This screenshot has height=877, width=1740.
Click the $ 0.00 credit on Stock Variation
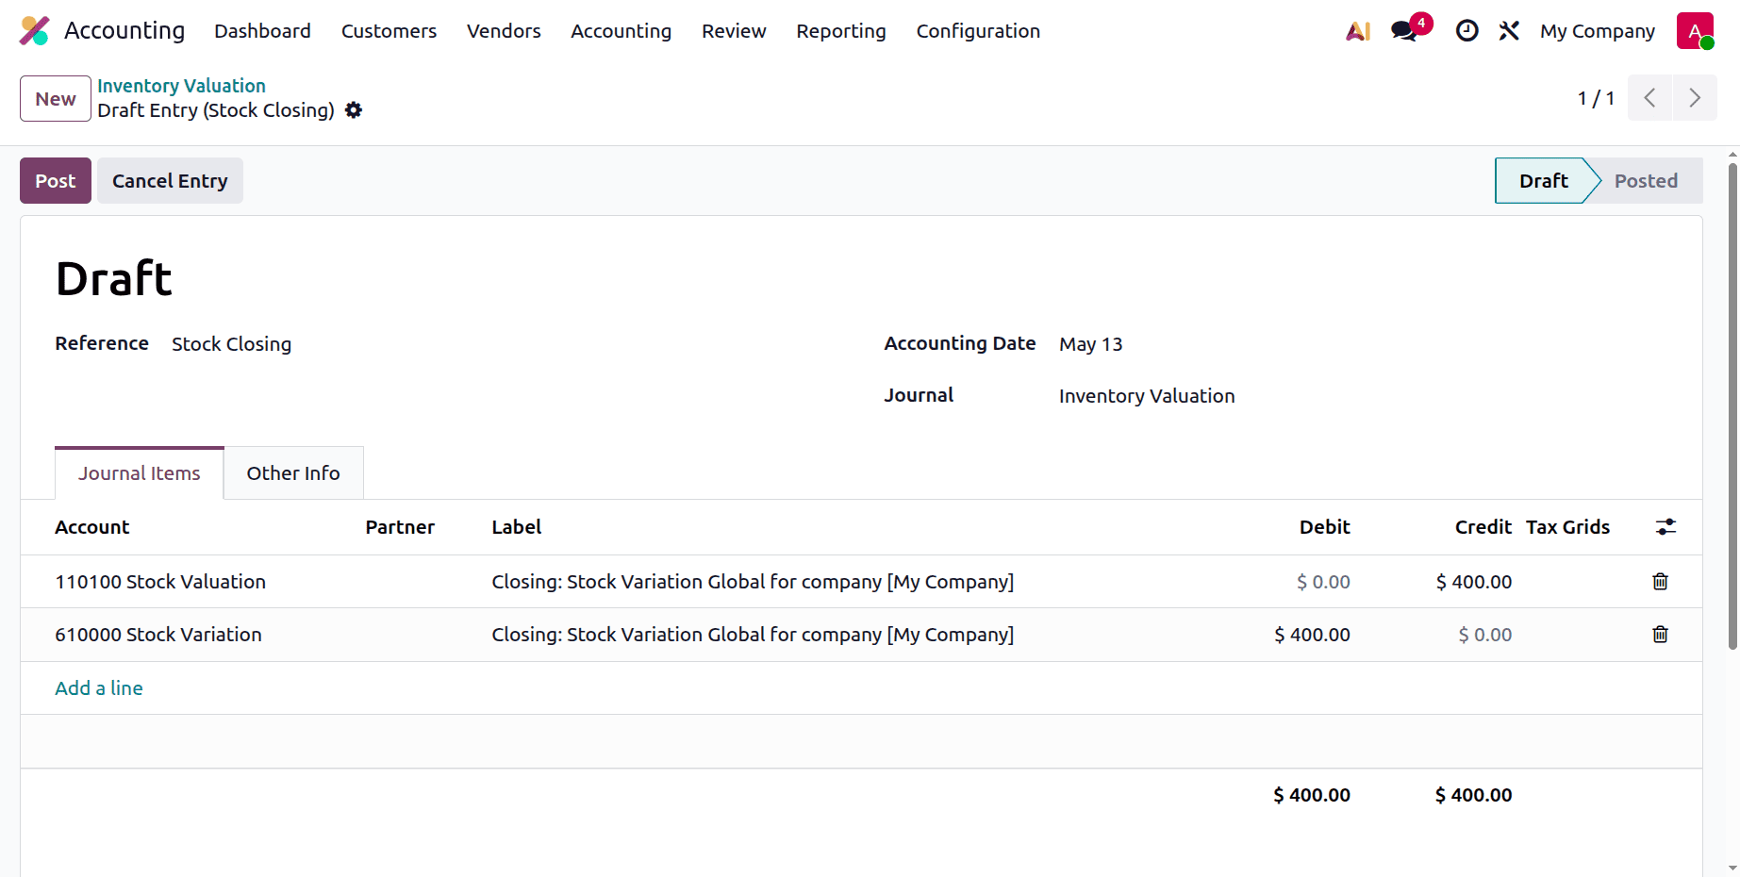tap(1484, 635)
